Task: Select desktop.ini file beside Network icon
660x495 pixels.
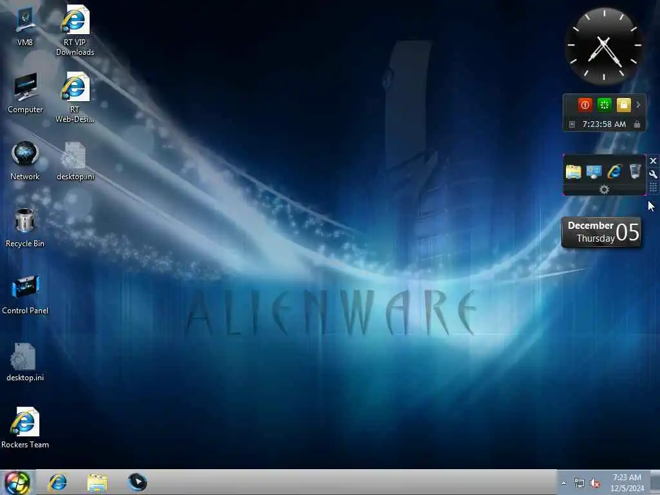Action: [x=75, y=161]
